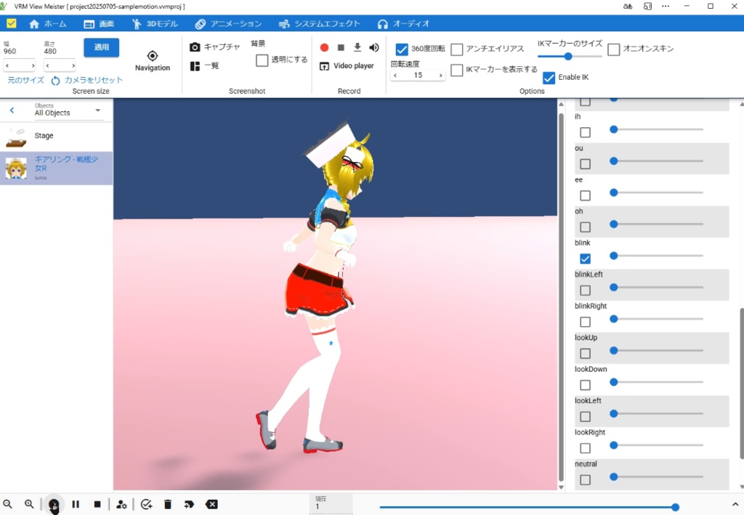Enable the オニオンスキン checkbox
Screen dimensions: 744x515
613,49
